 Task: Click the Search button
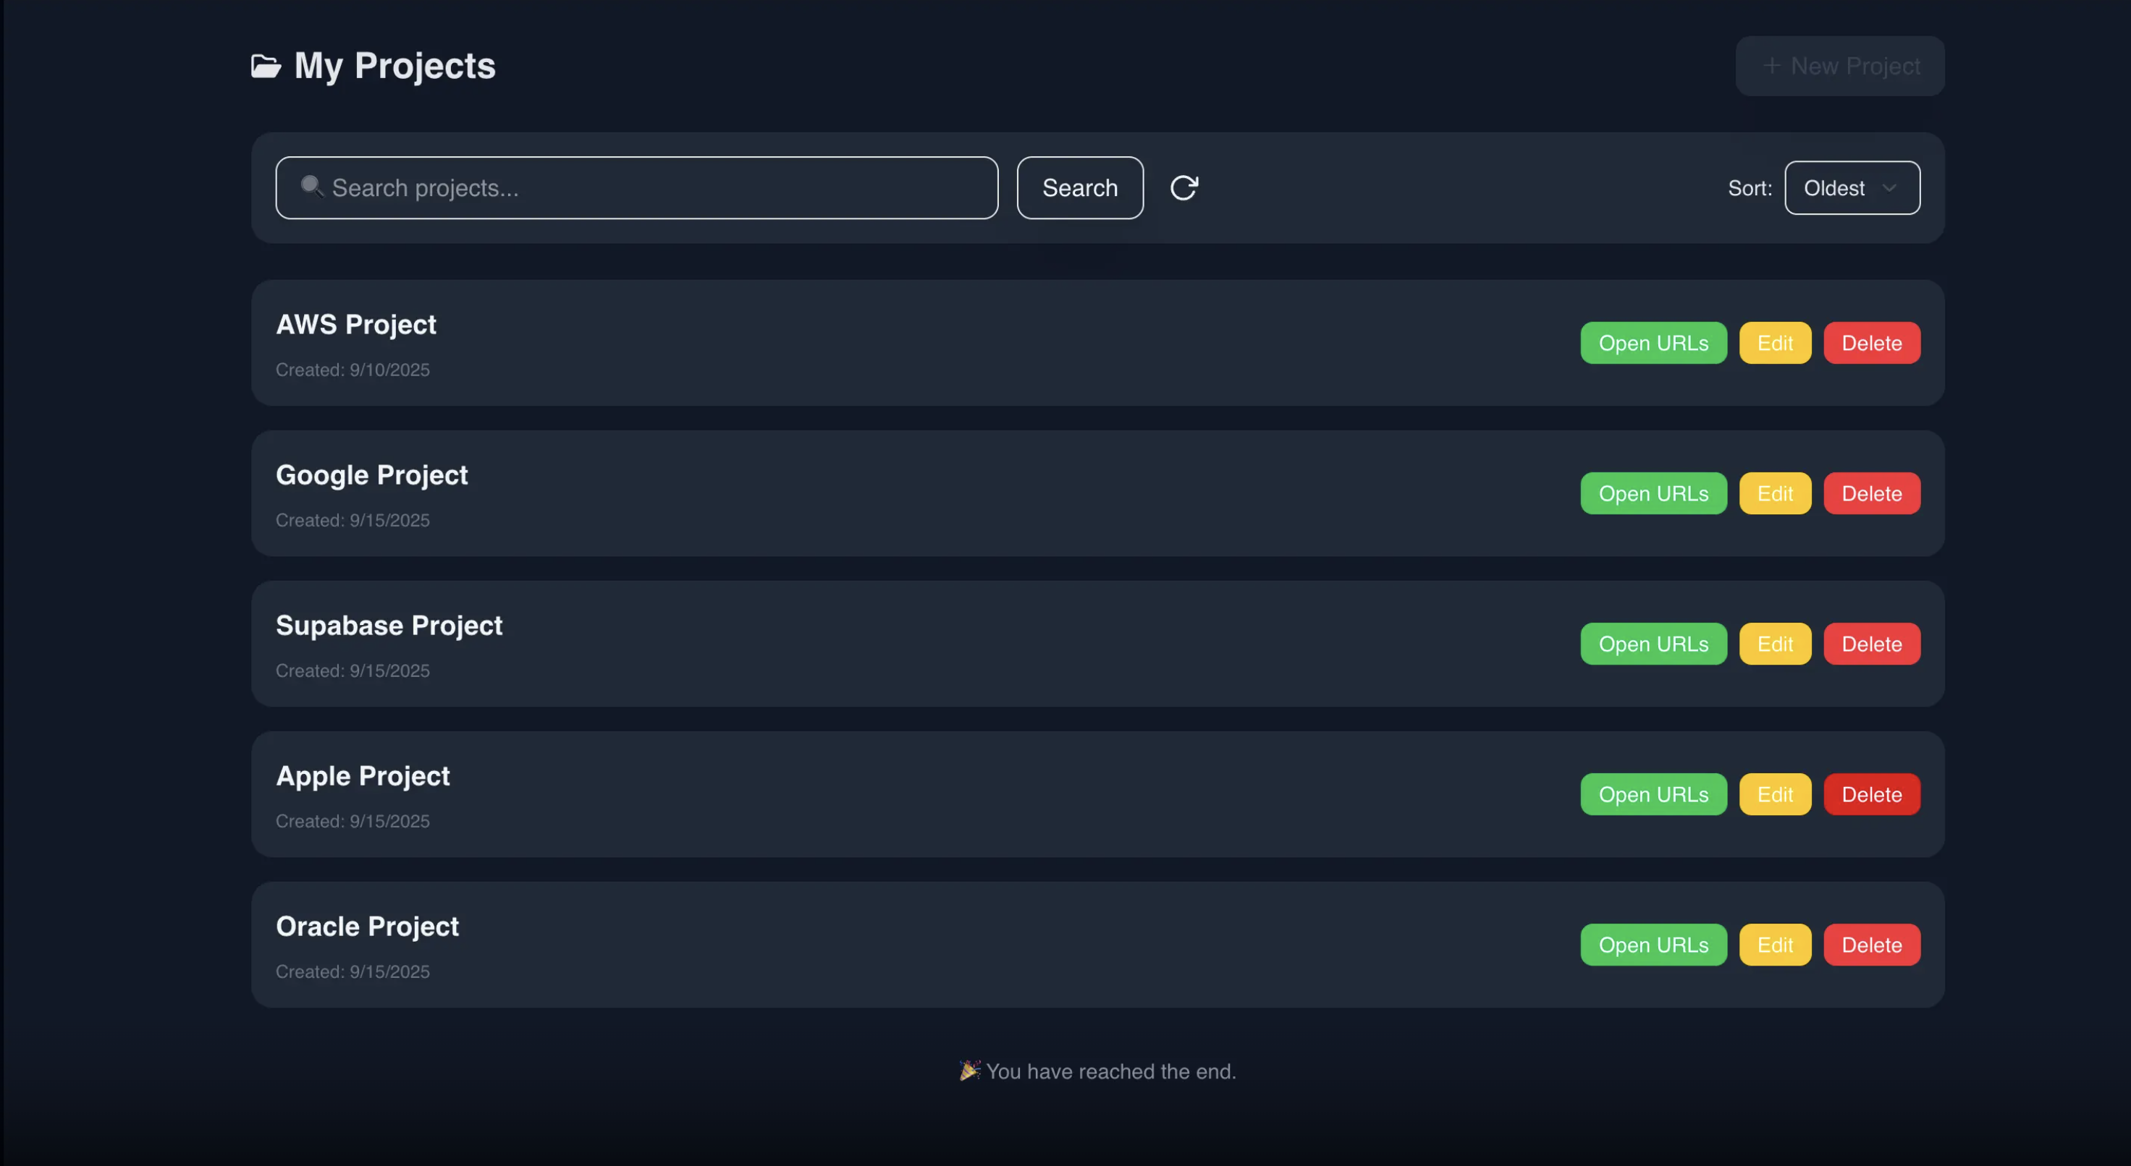(1079, 188)
